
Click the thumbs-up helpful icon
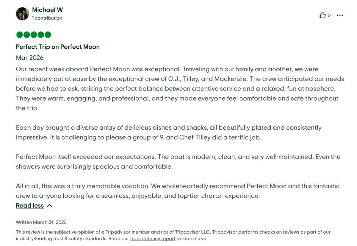(x=322, y=15)
